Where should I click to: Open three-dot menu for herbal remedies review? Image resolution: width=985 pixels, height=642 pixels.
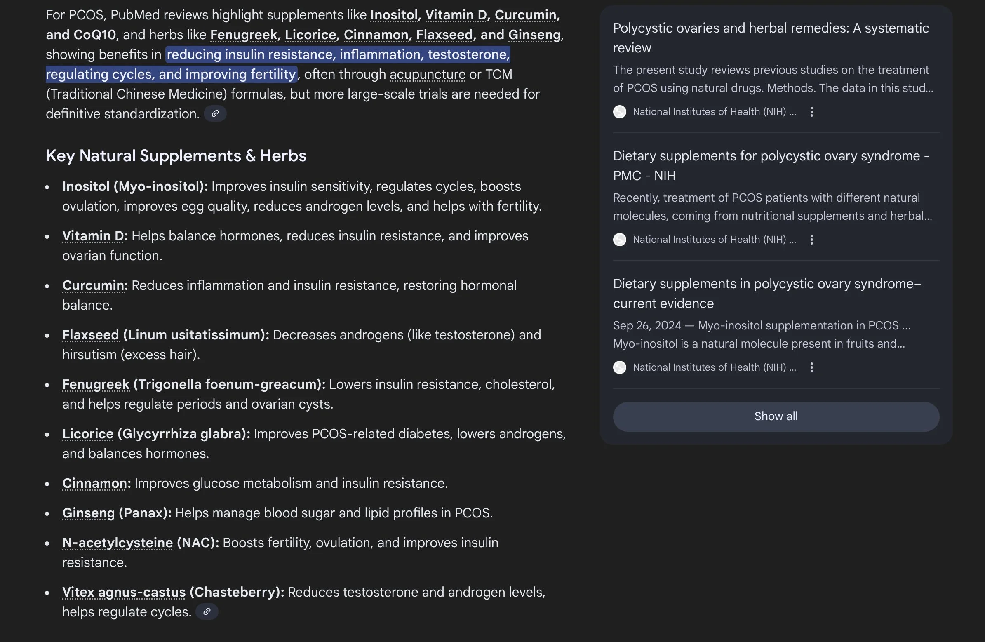click(811, 112)
